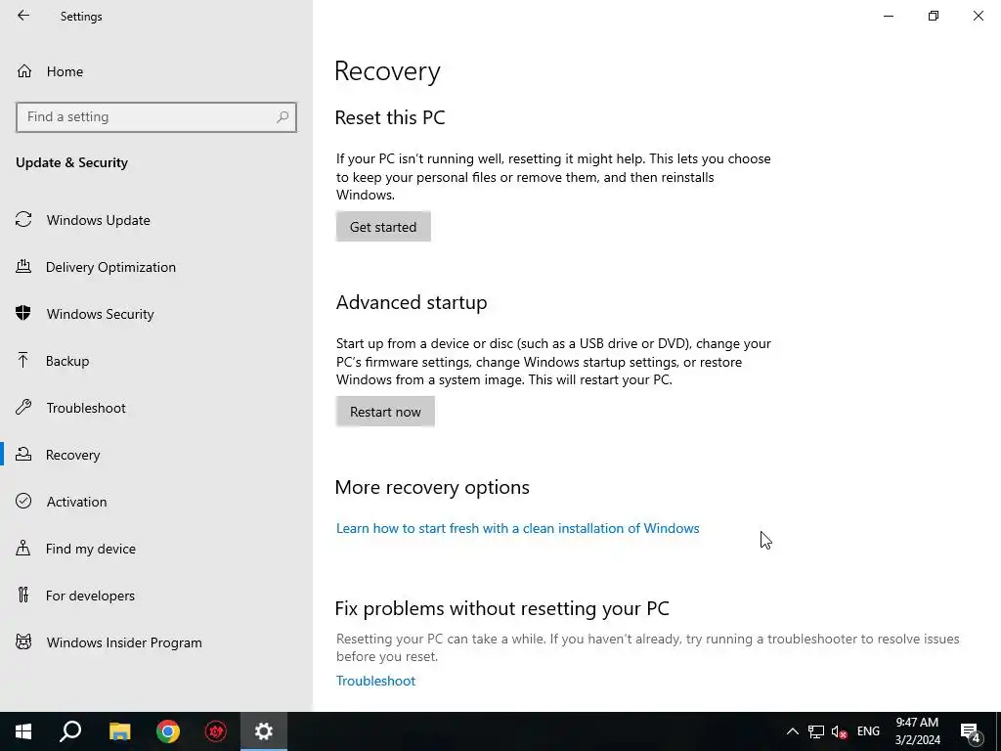Open Delivery Optimization page
Image resolution: width=1001 pixels, height=751 pixels.
click(156, 267)
